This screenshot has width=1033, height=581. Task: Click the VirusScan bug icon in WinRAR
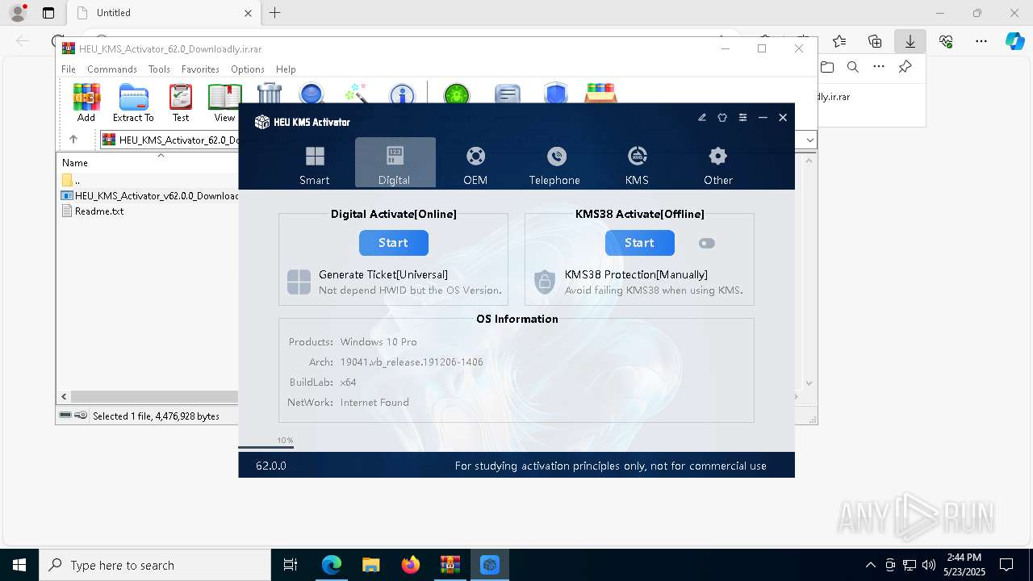coord(457,94)
